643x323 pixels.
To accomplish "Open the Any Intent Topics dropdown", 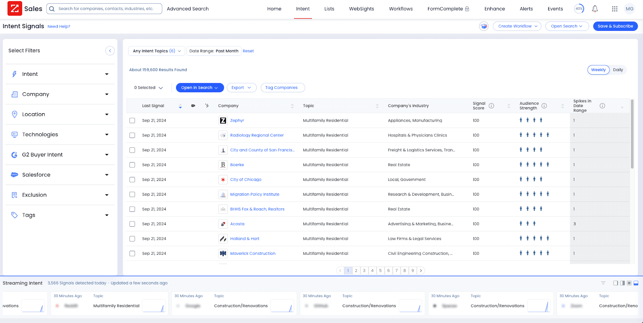I will tap(157, 51).
